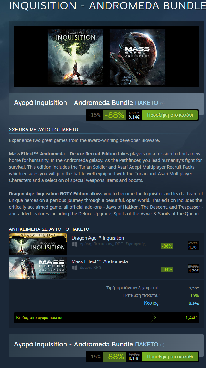
Task: Open the Dragon Age™ Inquisition title link
Action: 98,238
